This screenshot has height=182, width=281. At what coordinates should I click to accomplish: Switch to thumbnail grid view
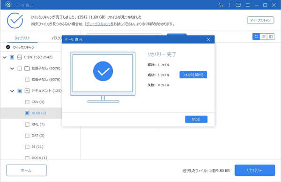(256, 37)
